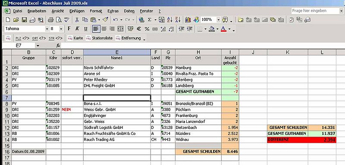Open the Bearbeiten menu
345x165 pixels.
(37, 11)
